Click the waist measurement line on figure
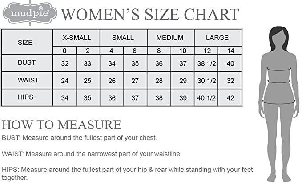 click(x=279, y=82)
